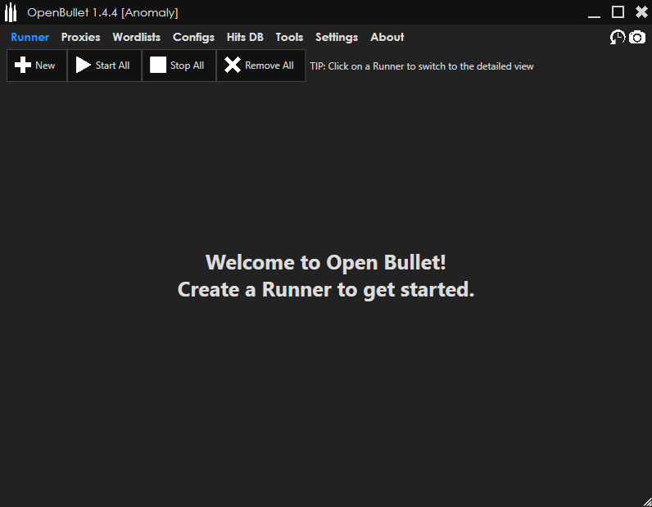This screenshot has height=507, width=652.
Task: Show the About tab
Action: click(x=387, y=38)
